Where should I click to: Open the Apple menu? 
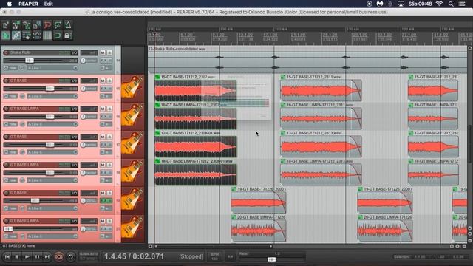point(10,4)
